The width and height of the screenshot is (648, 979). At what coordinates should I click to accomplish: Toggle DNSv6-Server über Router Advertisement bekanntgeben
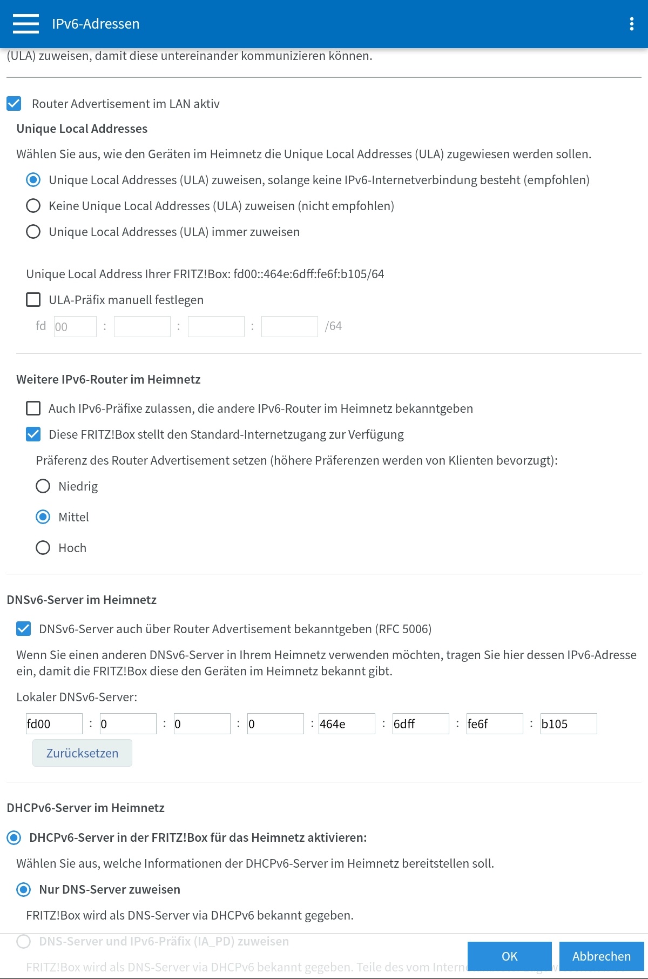(24, 629)
